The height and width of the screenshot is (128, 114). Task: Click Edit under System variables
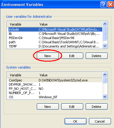tap(72, 107)
